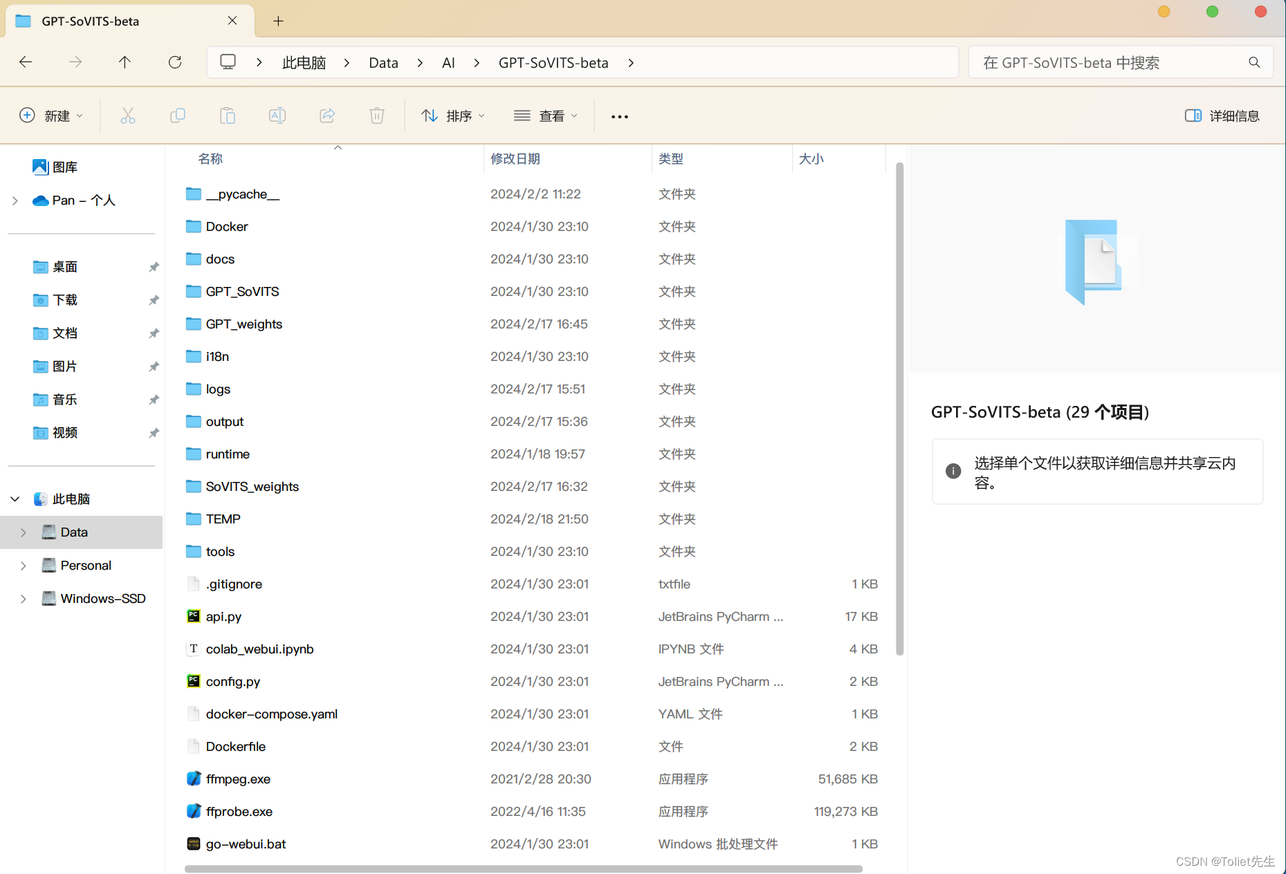Toggle the 详细信息 details pane
Viewport: 1286px width, 874px height.
[1222, 115]
